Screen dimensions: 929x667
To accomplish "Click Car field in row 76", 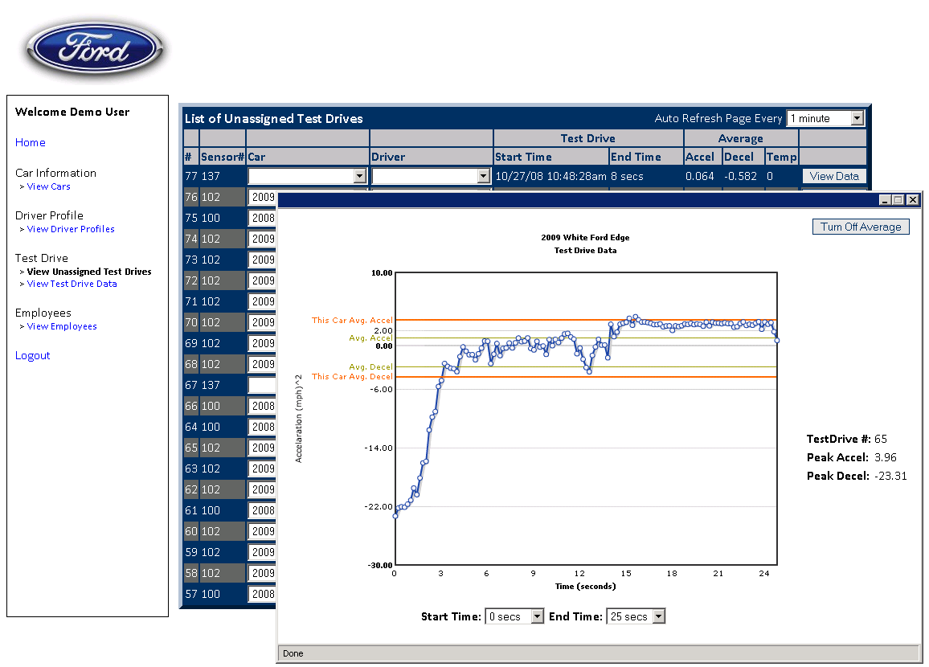I will (262, 197).
